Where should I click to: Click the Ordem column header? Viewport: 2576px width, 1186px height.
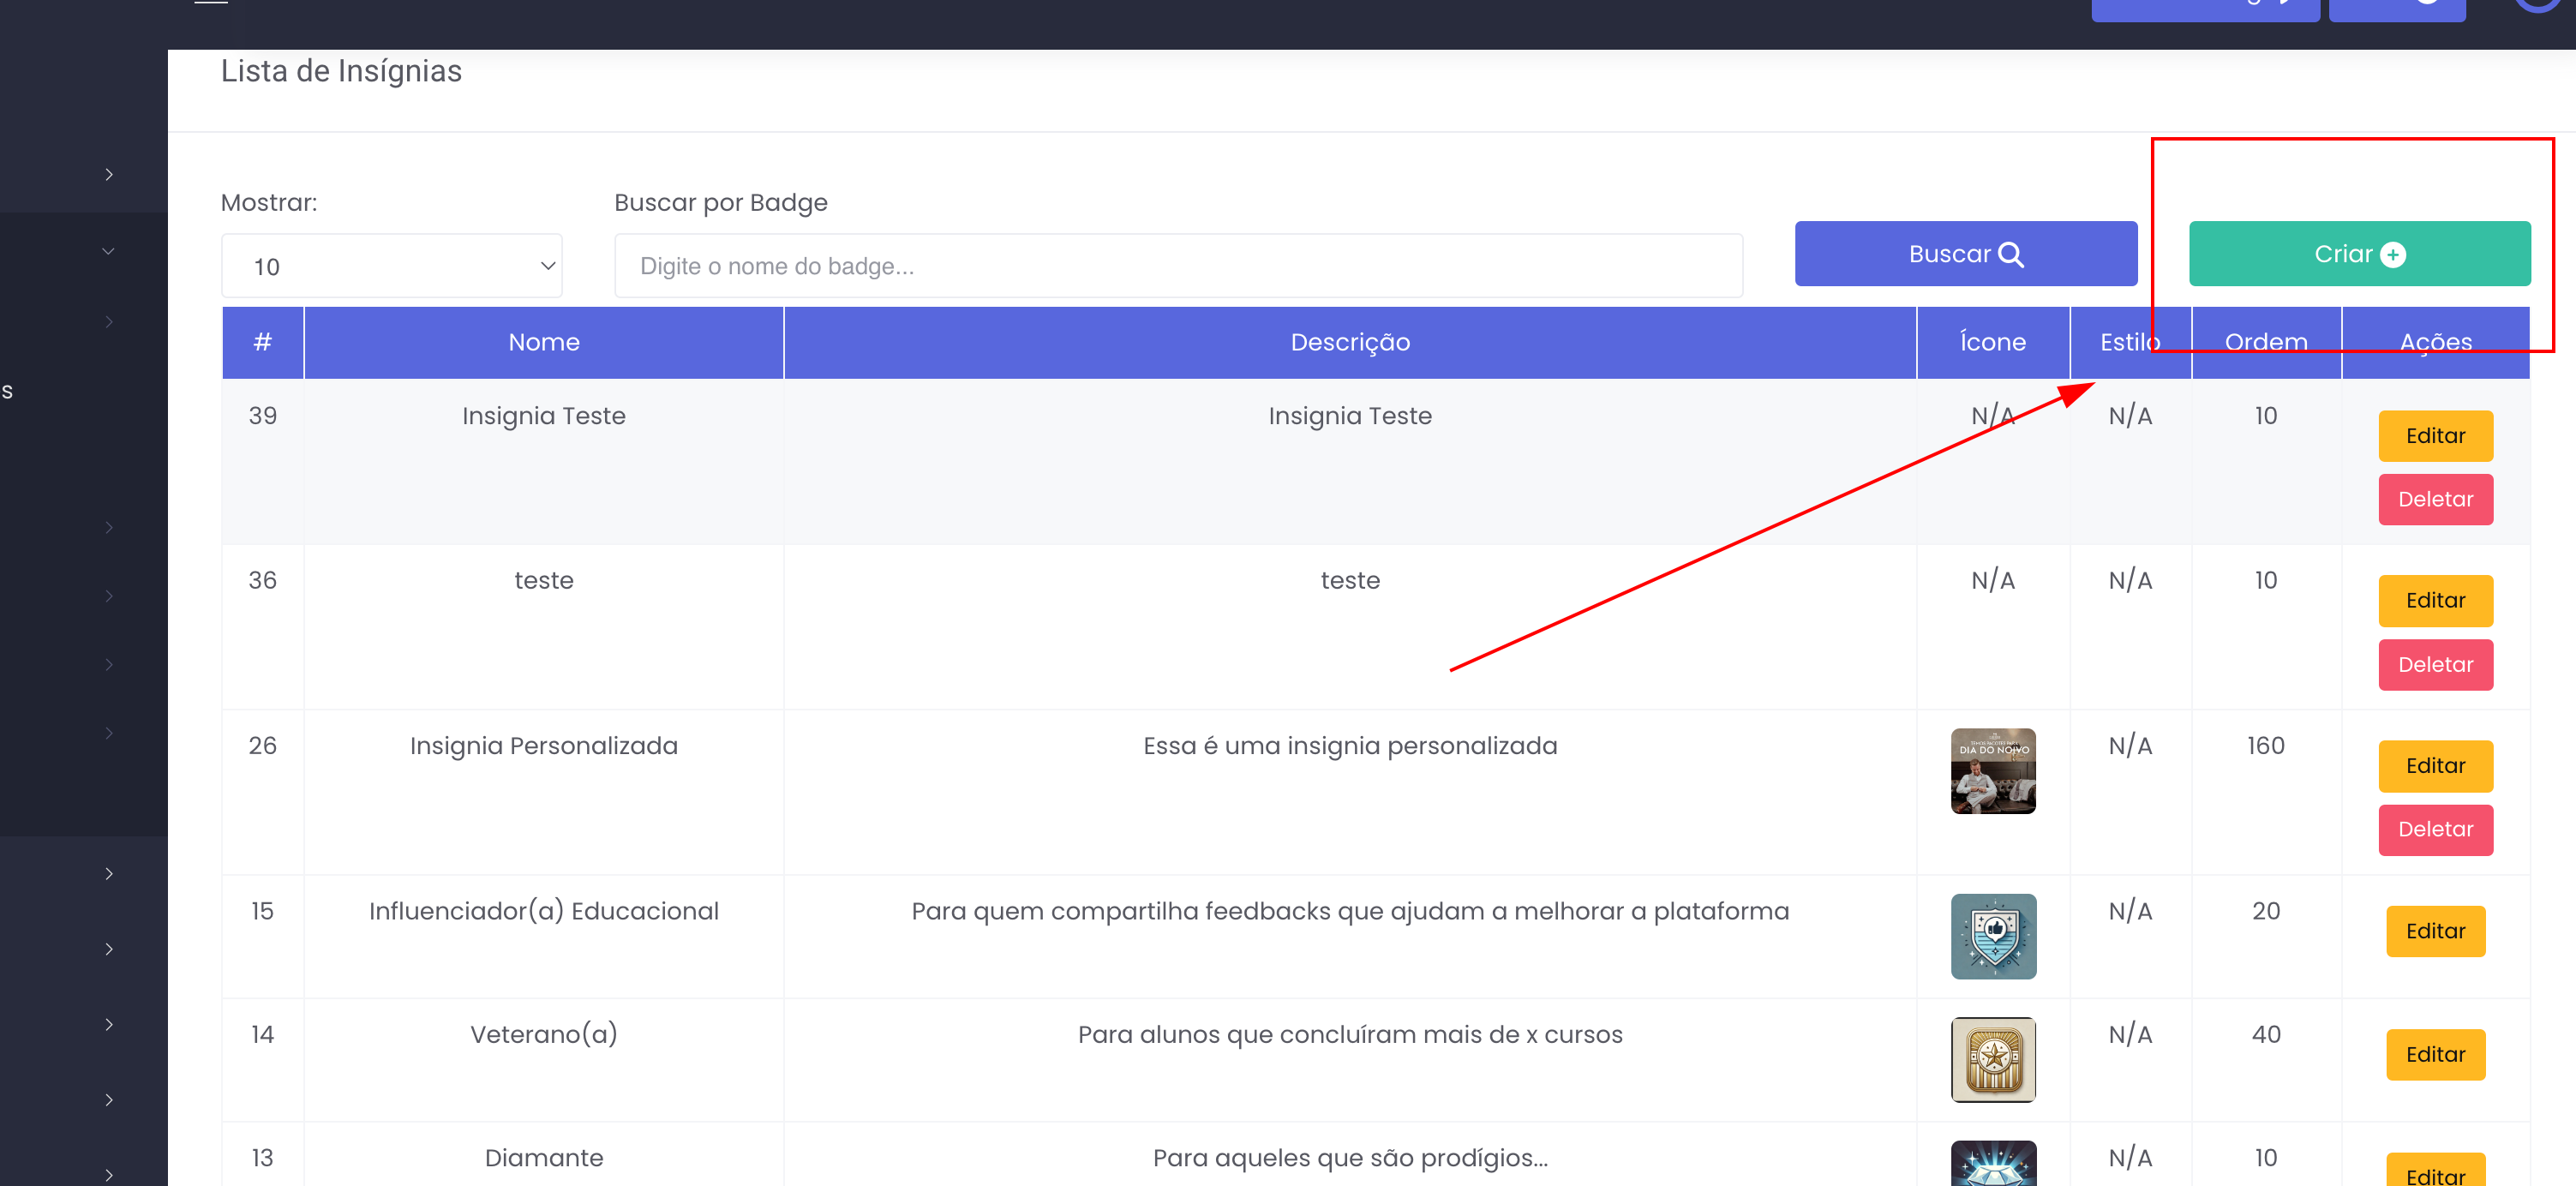click(x=2265, y=342)
